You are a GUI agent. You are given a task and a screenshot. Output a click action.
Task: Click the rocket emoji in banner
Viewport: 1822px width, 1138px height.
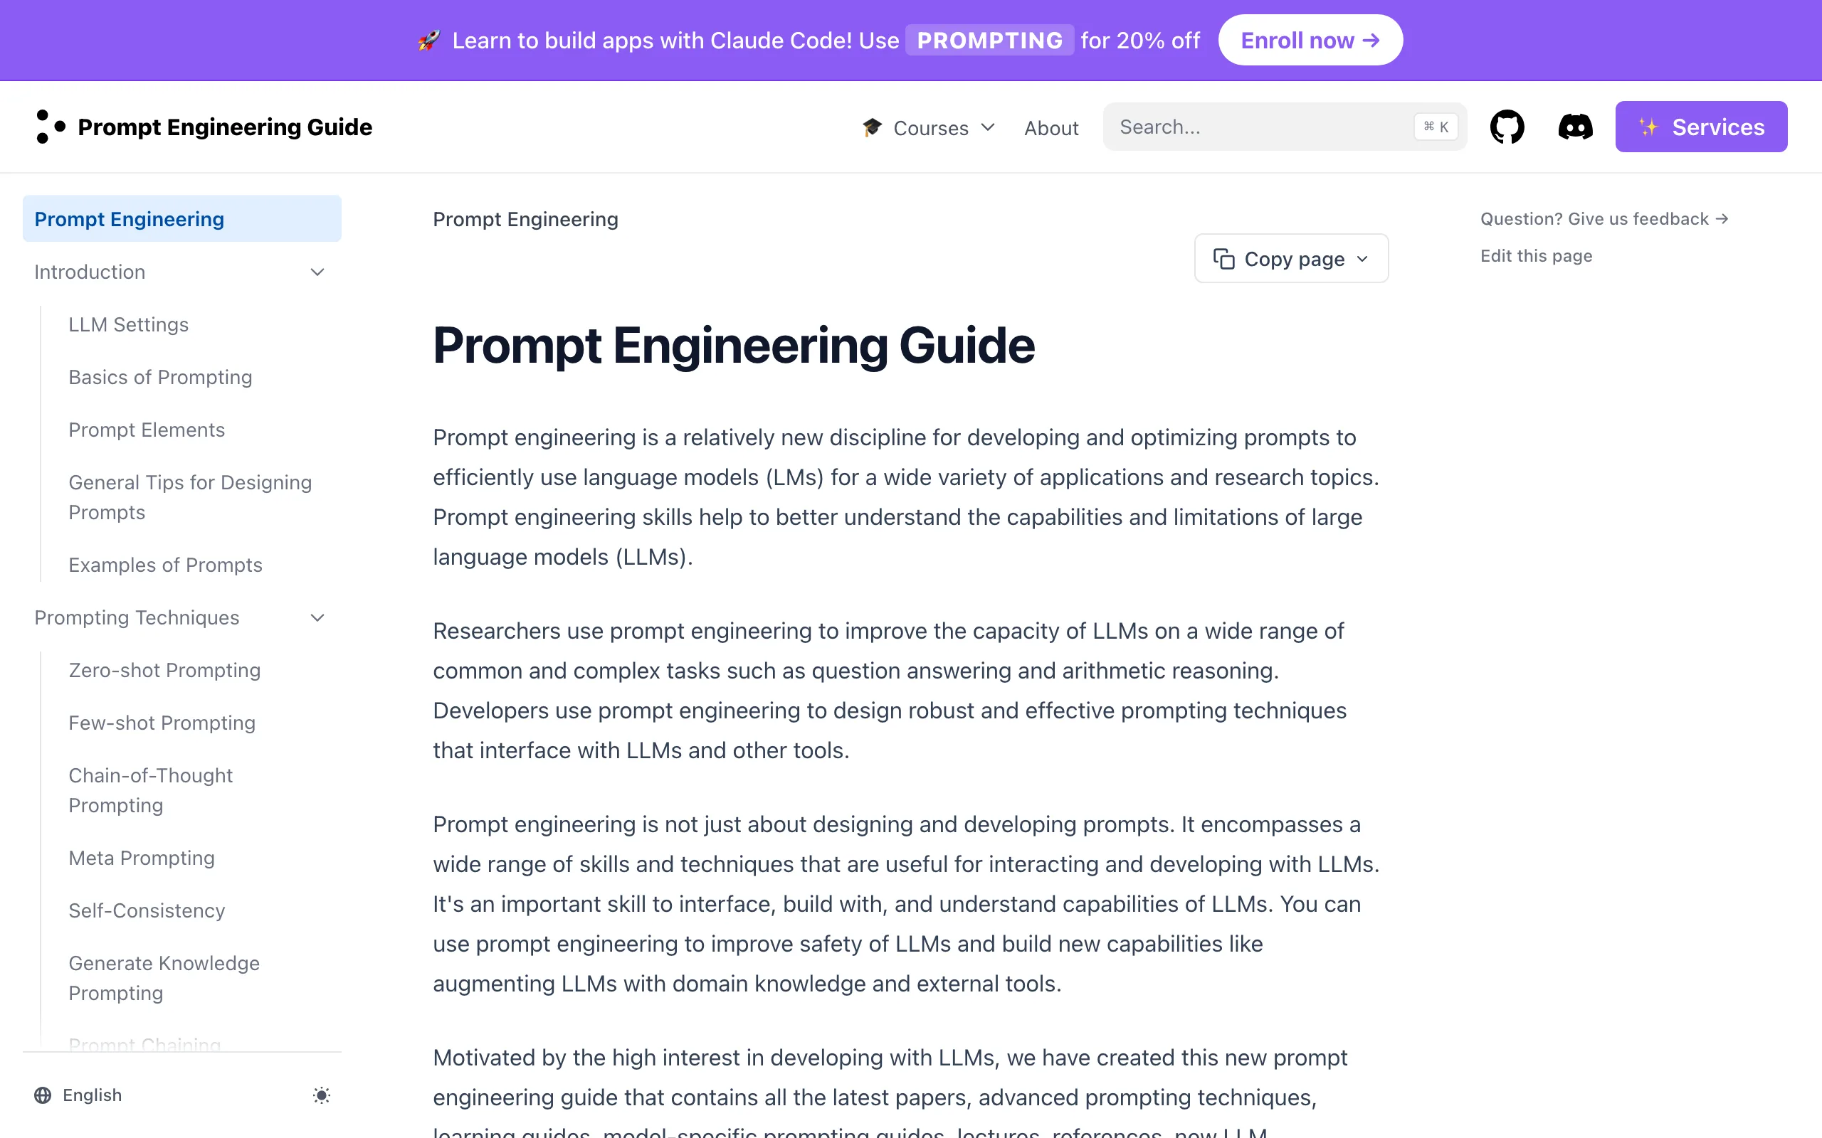[x=429, y=41]
